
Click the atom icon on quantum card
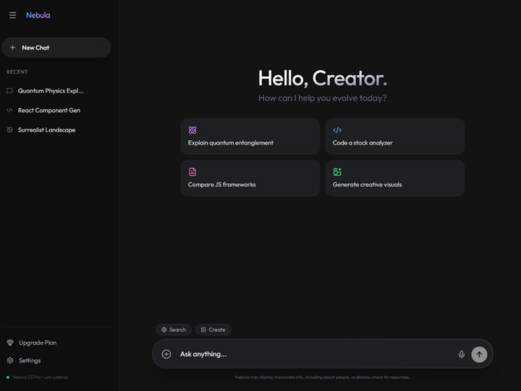(x=192, y=130)
